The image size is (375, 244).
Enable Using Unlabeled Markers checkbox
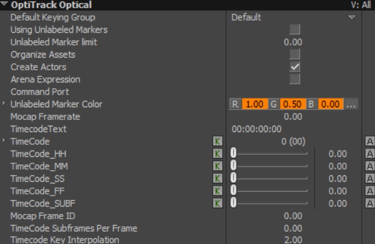pos(295,30)
